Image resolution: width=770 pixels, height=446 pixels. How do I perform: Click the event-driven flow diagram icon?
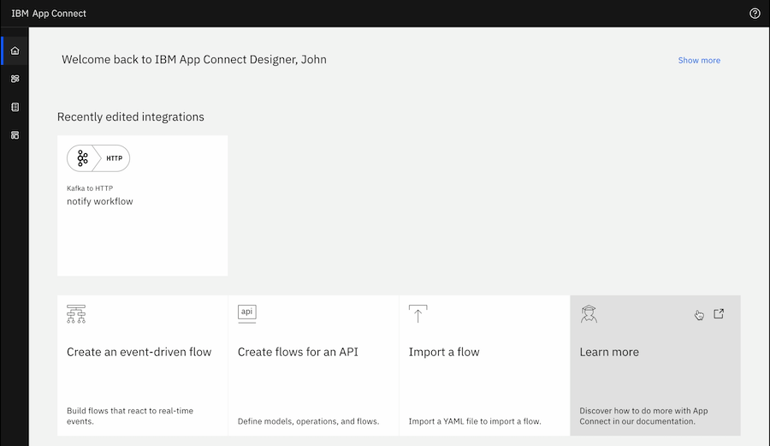[76, 314]
